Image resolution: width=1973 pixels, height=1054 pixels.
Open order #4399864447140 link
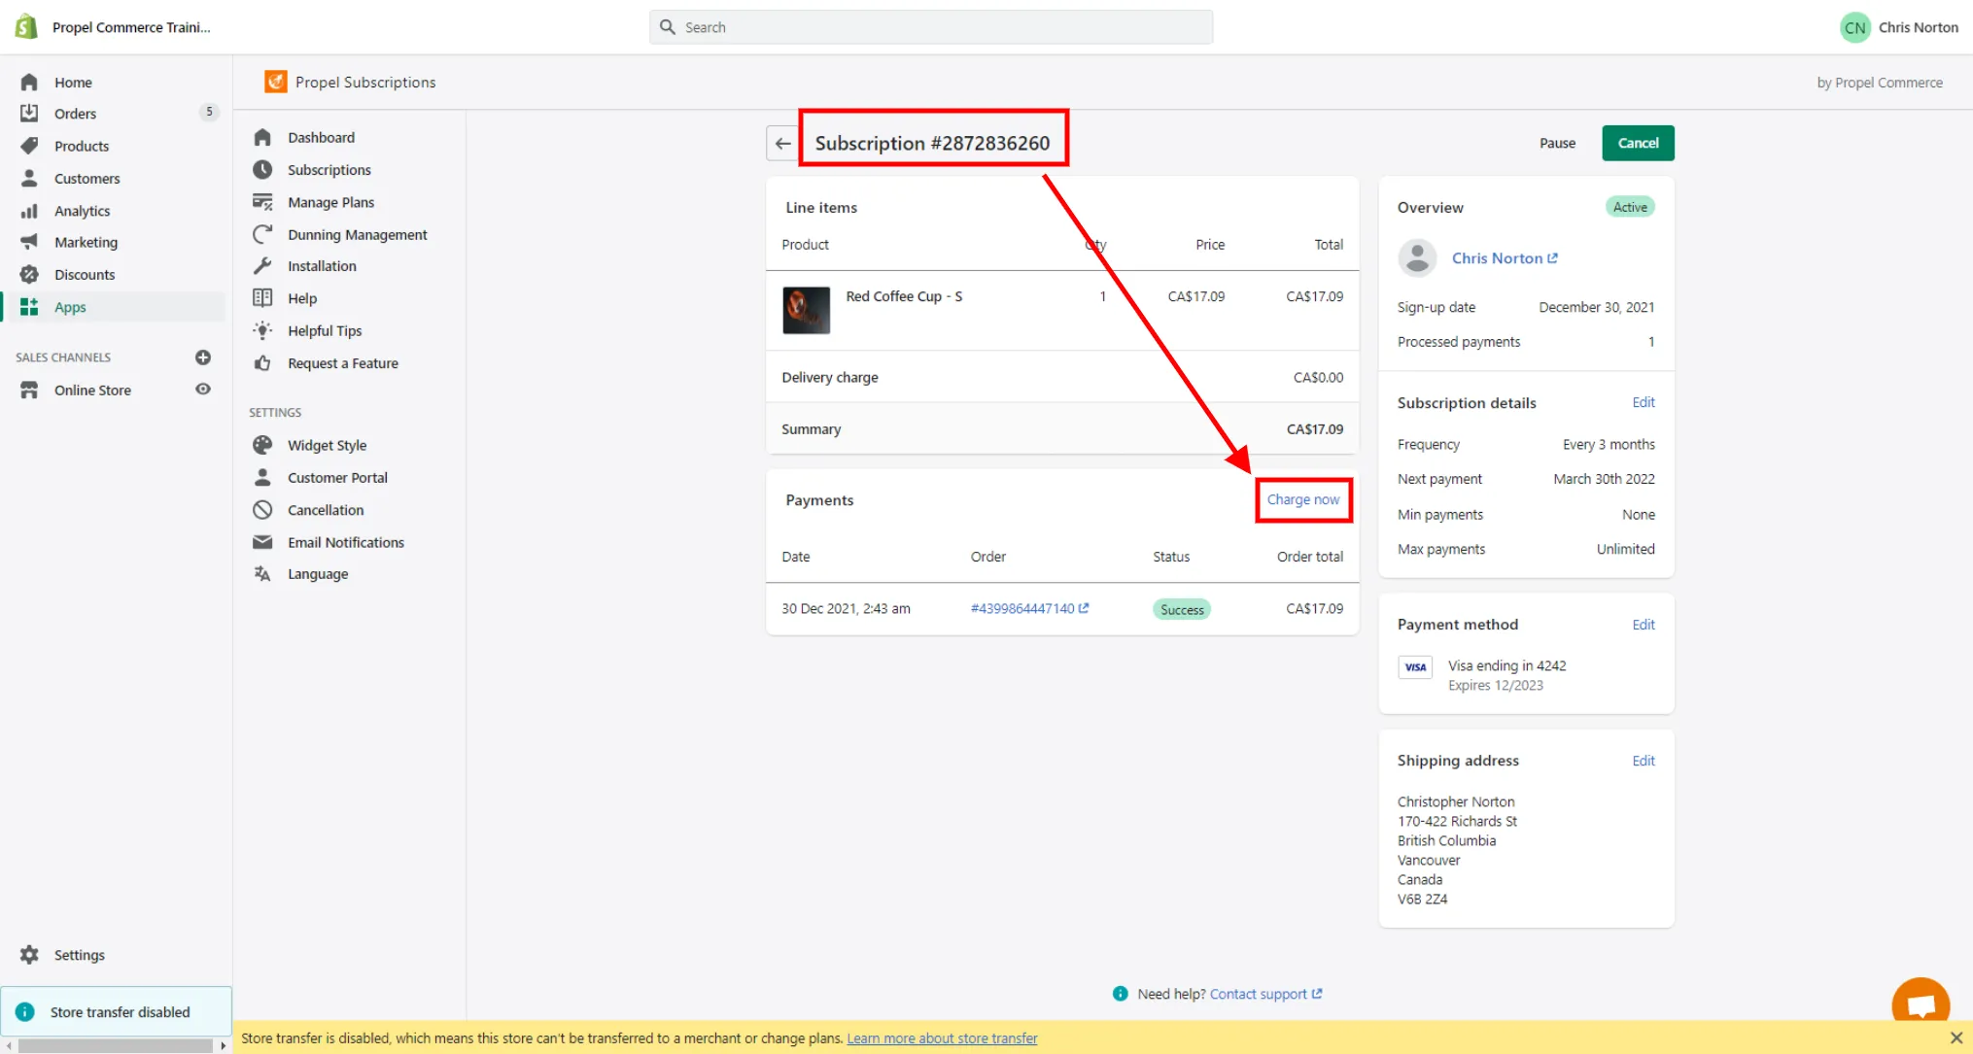point(1029,608)
